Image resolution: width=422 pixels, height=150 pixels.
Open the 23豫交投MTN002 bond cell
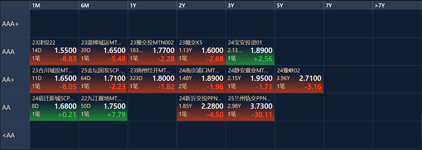tap(152, 51)
